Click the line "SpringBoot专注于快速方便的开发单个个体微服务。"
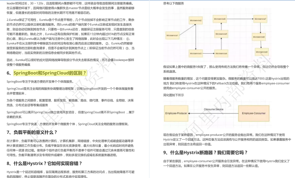295x178 pixels. click(x=40, y=81)
